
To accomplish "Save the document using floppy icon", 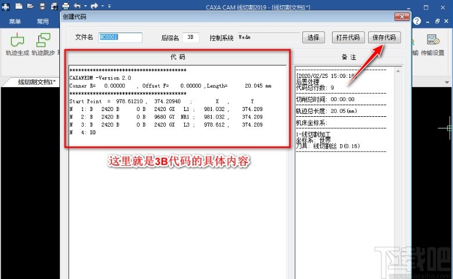I will pyautogui.click(x=42, y=6).
